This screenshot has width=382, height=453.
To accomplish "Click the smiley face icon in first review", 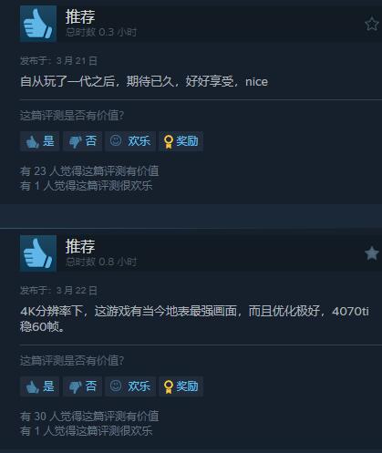I will pos(116,140).
